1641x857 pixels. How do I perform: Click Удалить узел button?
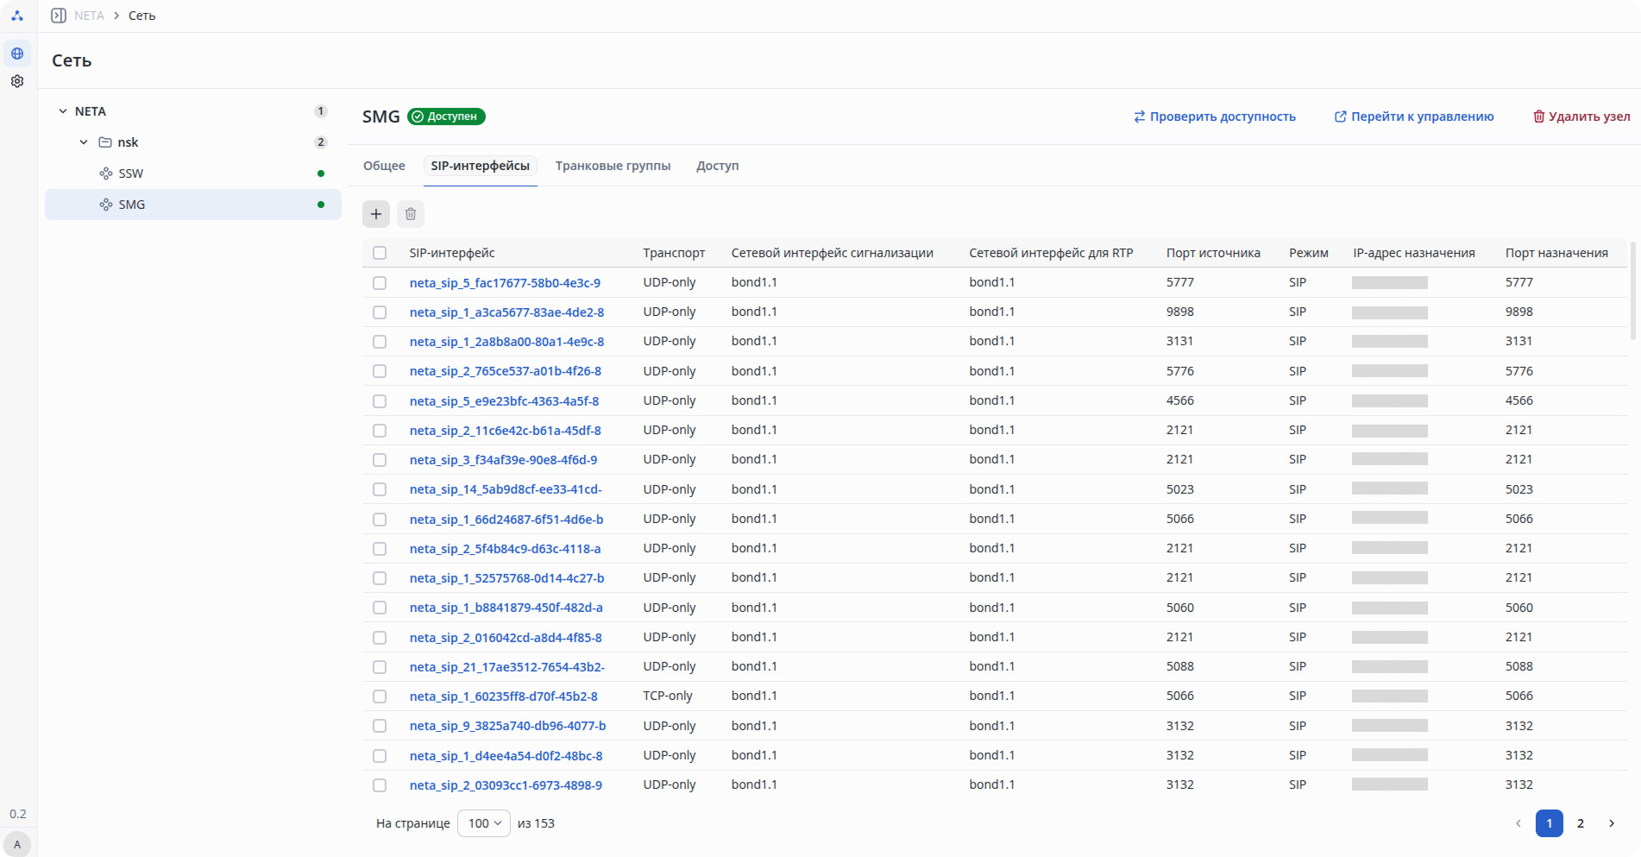pos(1581,117)
